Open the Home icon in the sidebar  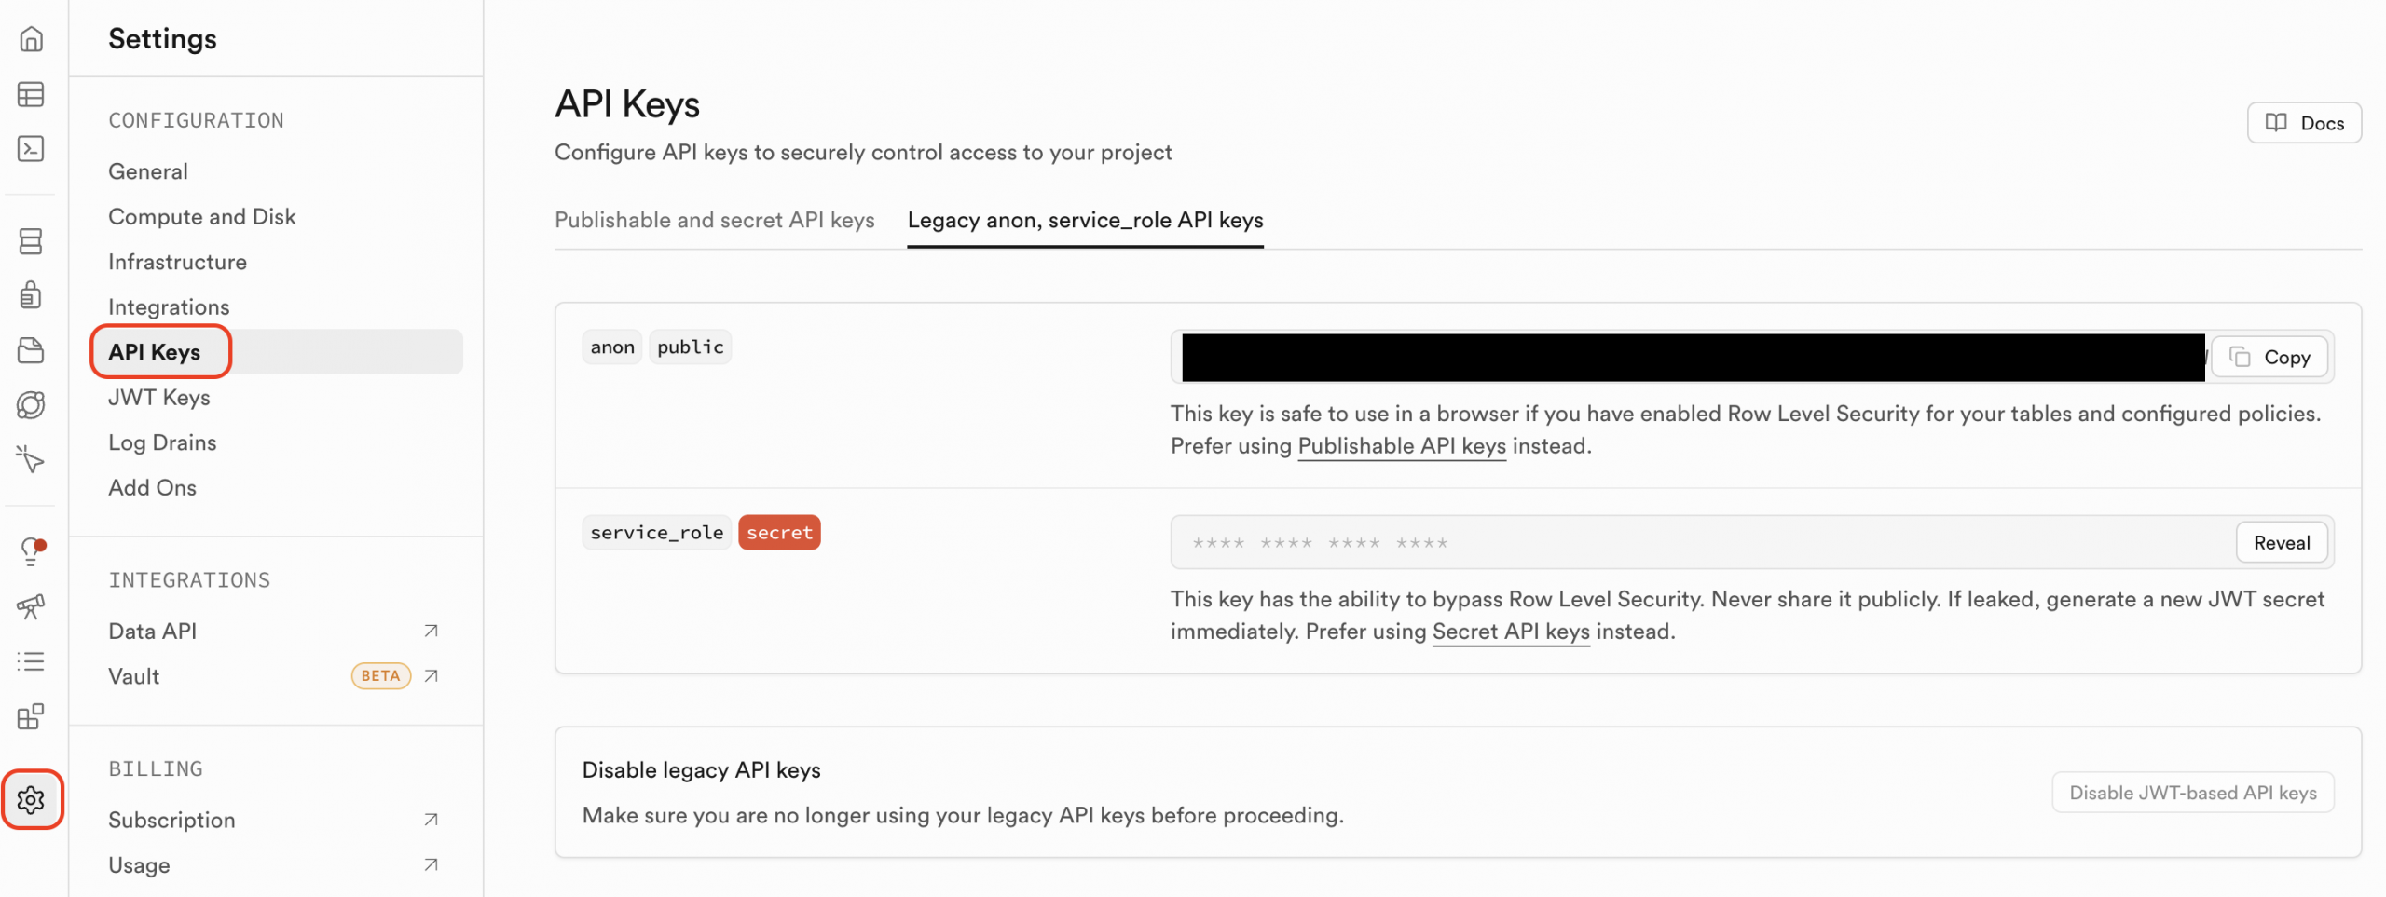pos(31,39)
